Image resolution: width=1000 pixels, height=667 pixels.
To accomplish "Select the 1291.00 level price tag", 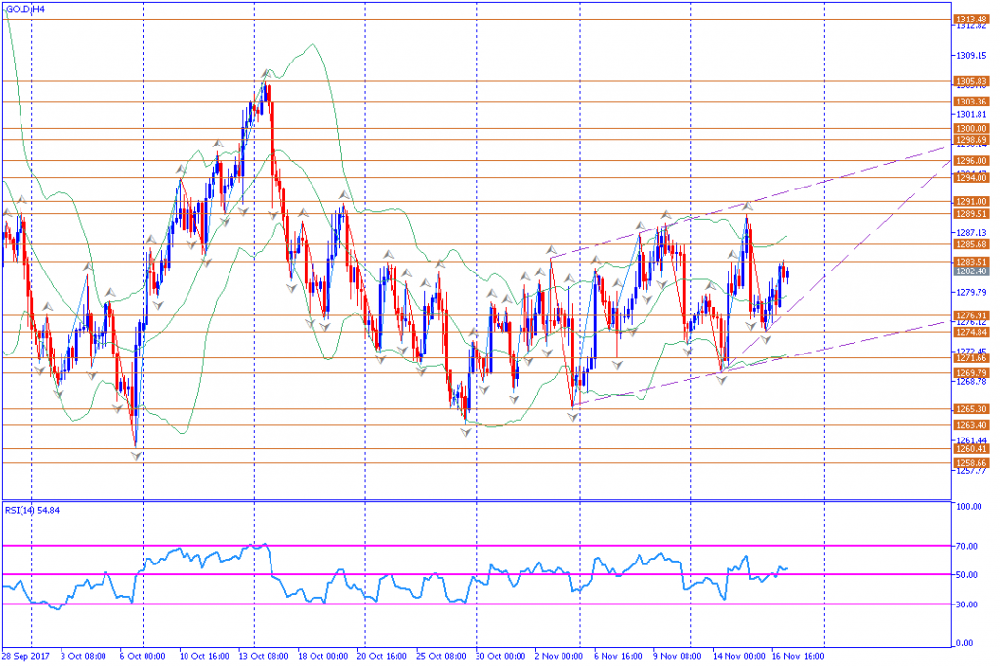I will (x=971, y=201).
